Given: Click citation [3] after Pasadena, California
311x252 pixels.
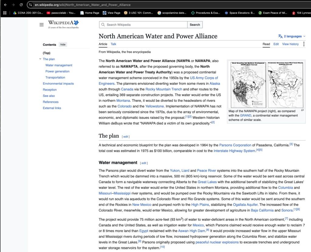Looking at the screenshot, I should 291,144.
